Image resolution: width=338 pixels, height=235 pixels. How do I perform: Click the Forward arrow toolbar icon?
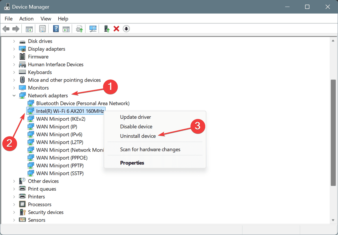pyautogui.click(x=16, y=29)
